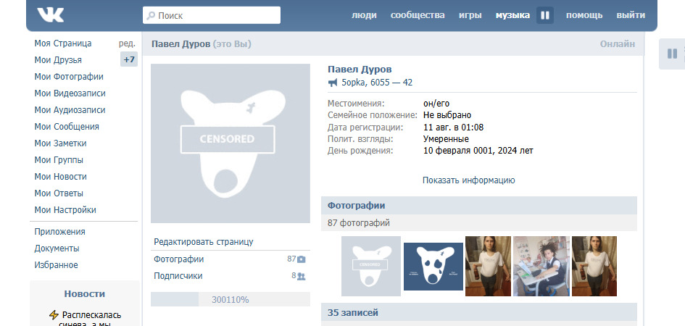Pause music with header pause button

coord(545,15)
